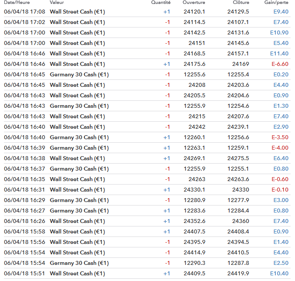This screenshot has height=281, width=295.
Task: Click the E9.40 gain value
Action: tap(281, 12)
